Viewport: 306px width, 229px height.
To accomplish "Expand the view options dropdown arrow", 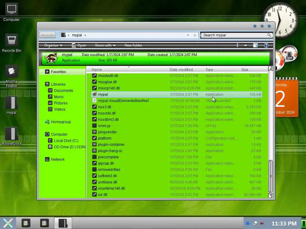I will [245, 45].
